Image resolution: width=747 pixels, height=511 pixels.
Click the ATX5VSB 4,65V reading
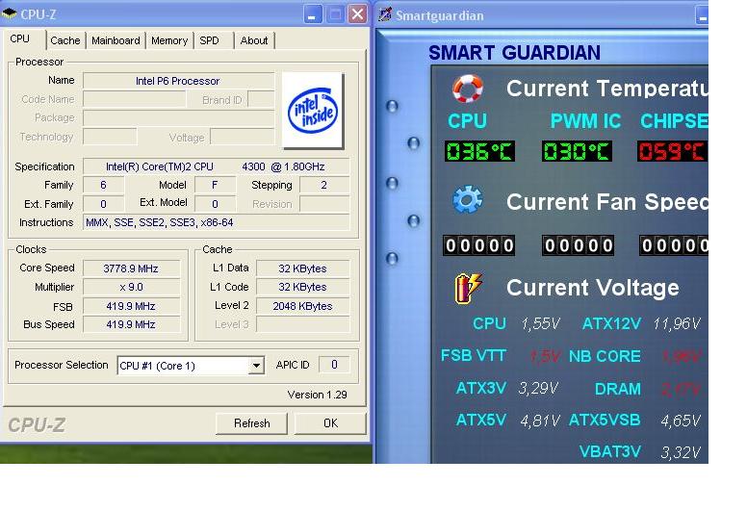click(681, 421)
